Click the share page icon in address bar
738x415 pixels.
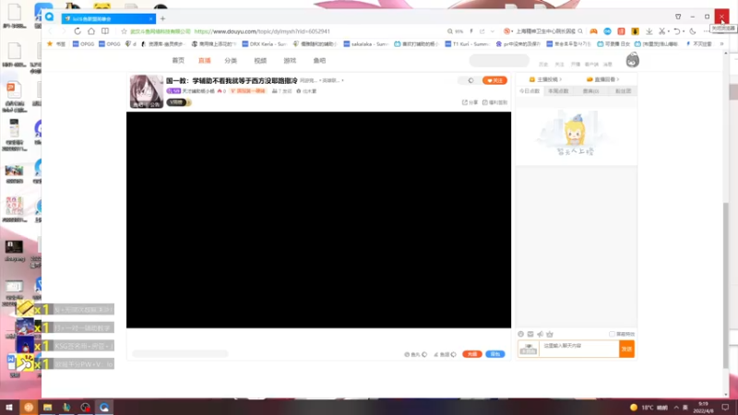482,31
